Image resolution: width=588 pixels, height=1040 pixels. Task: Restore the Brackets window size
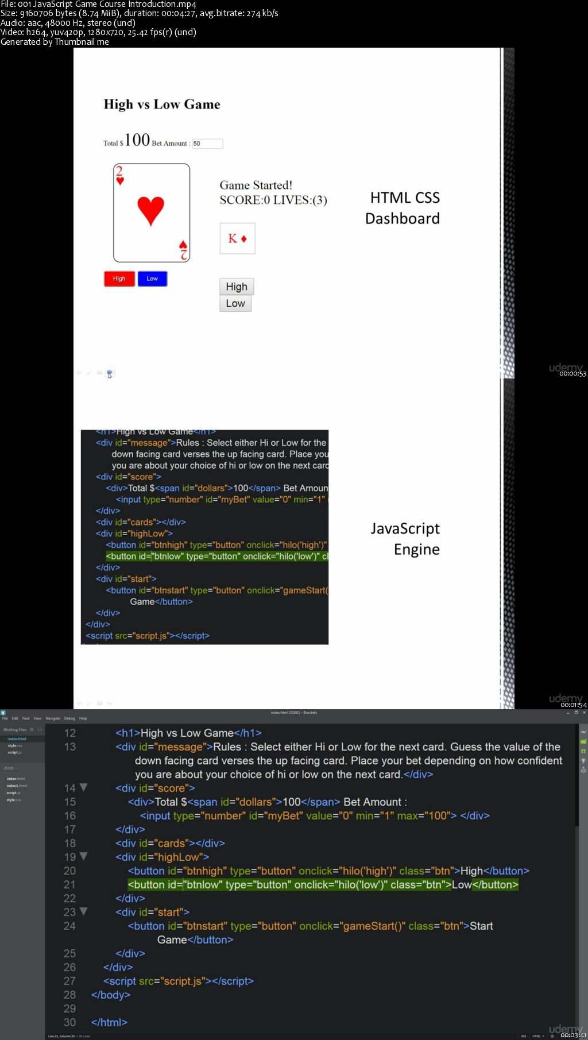[x=576, y=713]
